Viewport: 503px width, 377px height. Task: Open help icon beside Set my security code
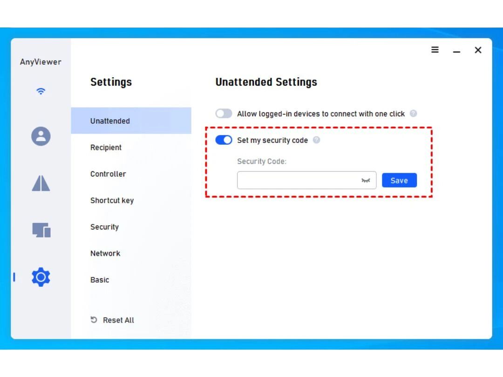316,140
